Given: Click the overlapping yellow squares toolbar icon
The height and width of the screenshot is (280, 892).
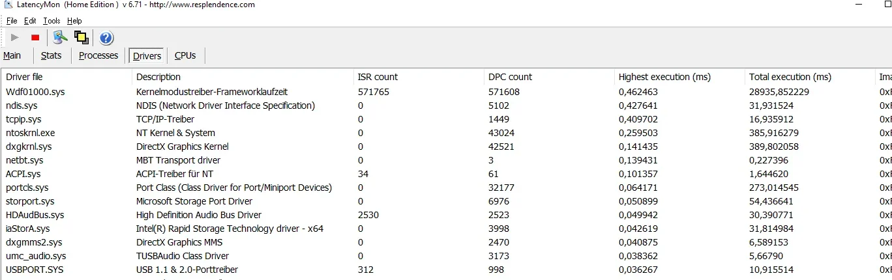Looking at the screenshot, I should click(x=82, y=38).
